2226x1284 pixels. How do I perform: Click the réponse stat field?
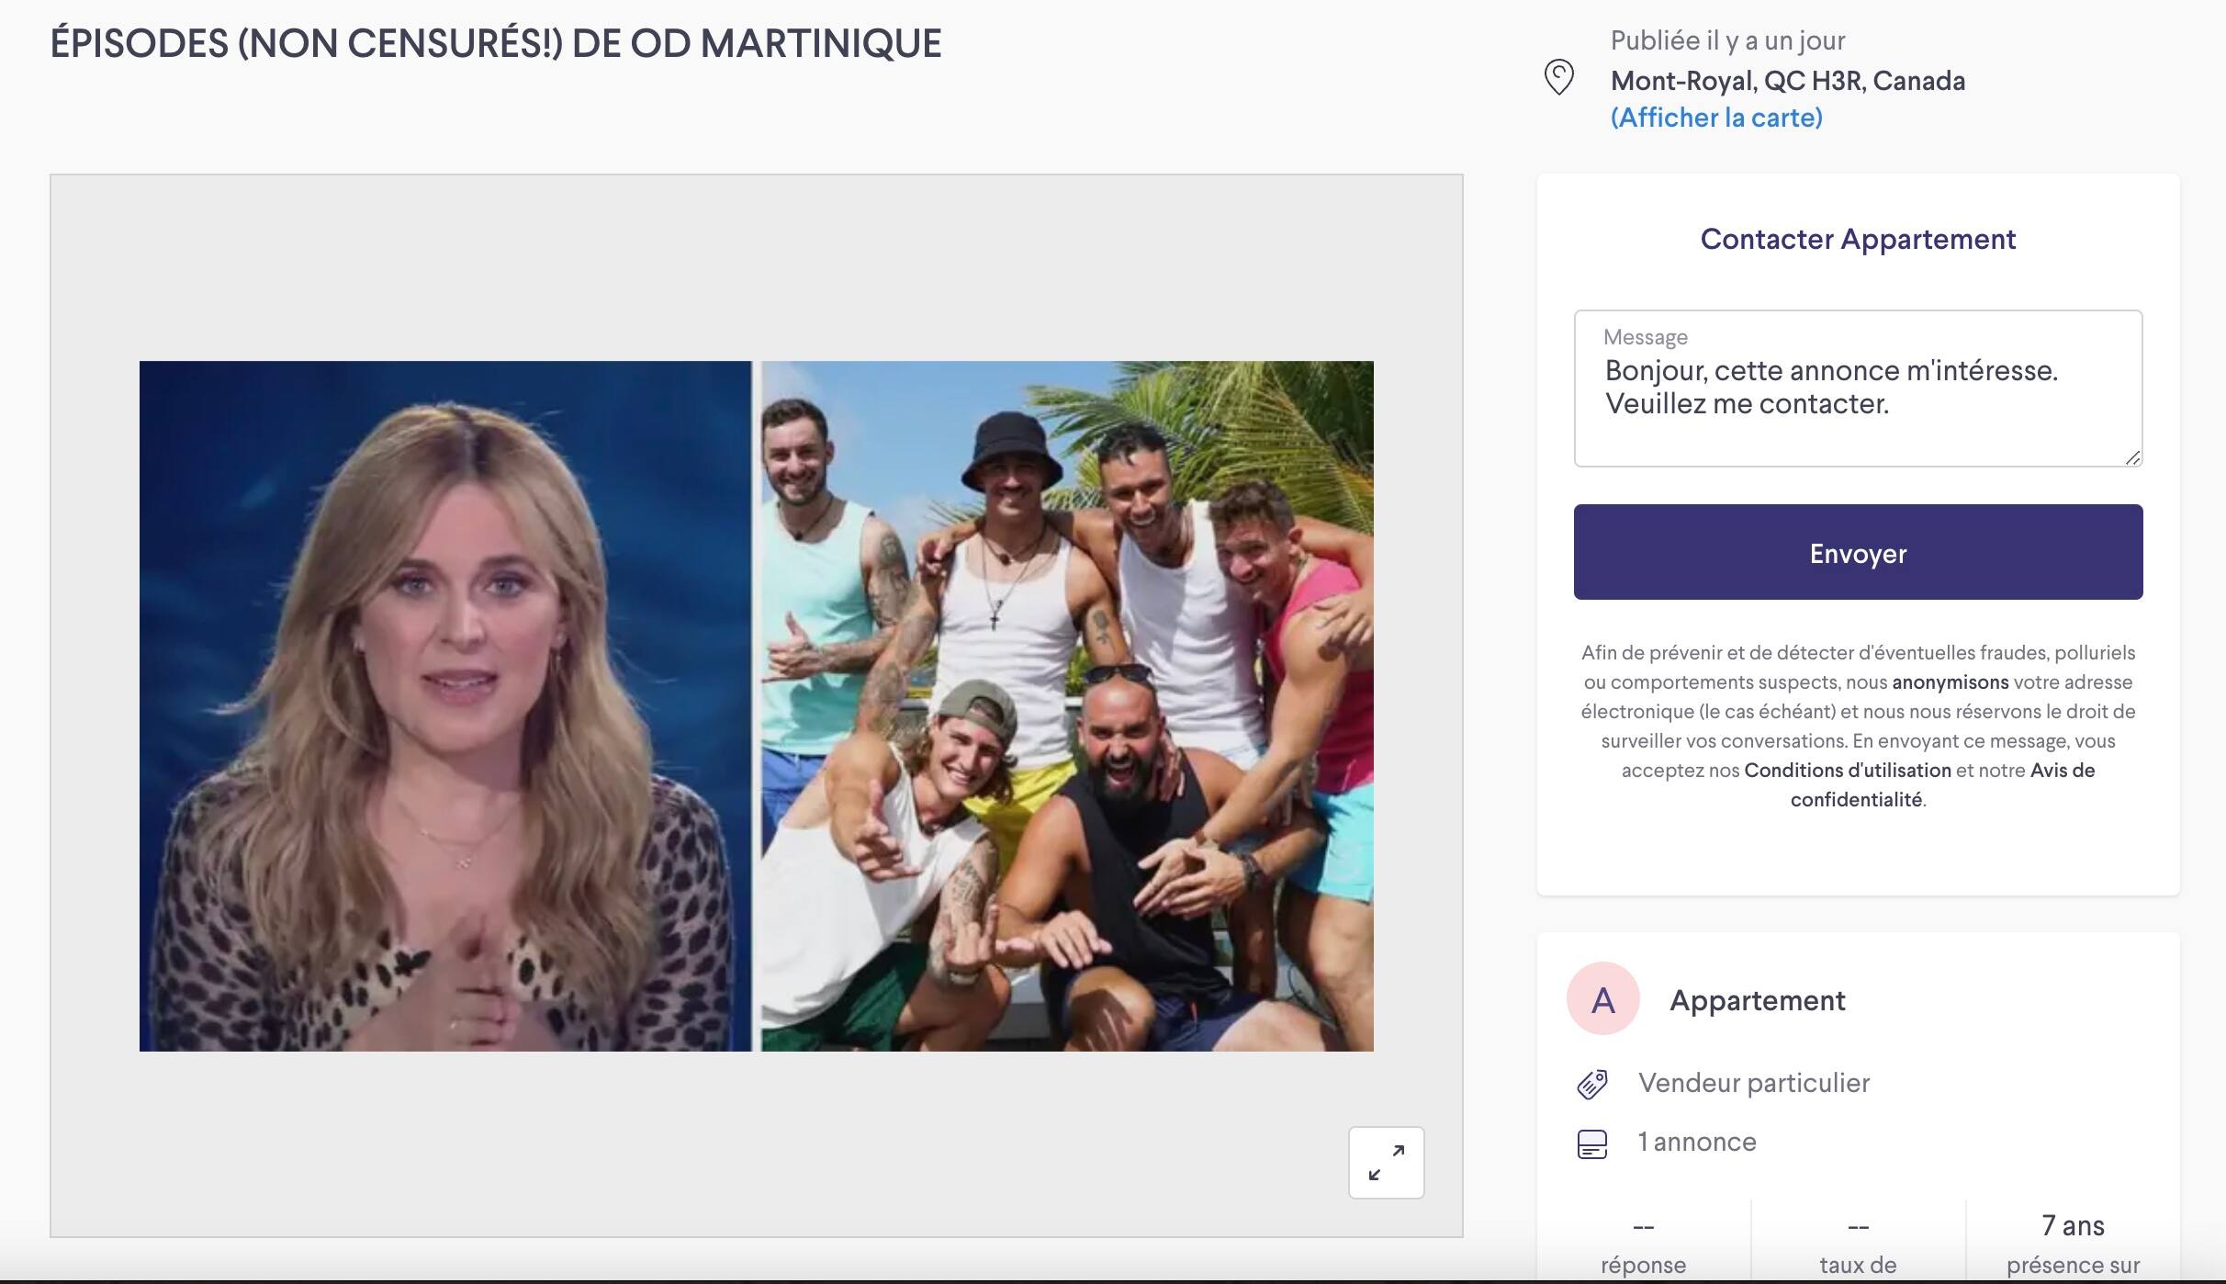point(1643,1245)
